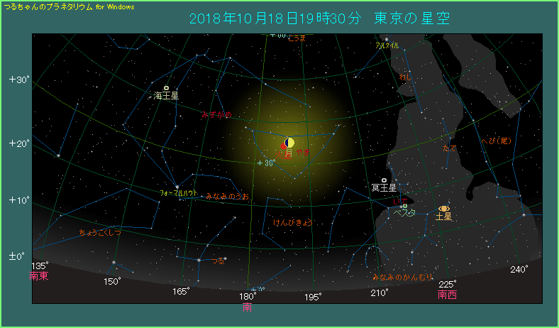
Task: Click the 南 direction label at bottom
Action: pyautogui.click(x=247, y=307)
